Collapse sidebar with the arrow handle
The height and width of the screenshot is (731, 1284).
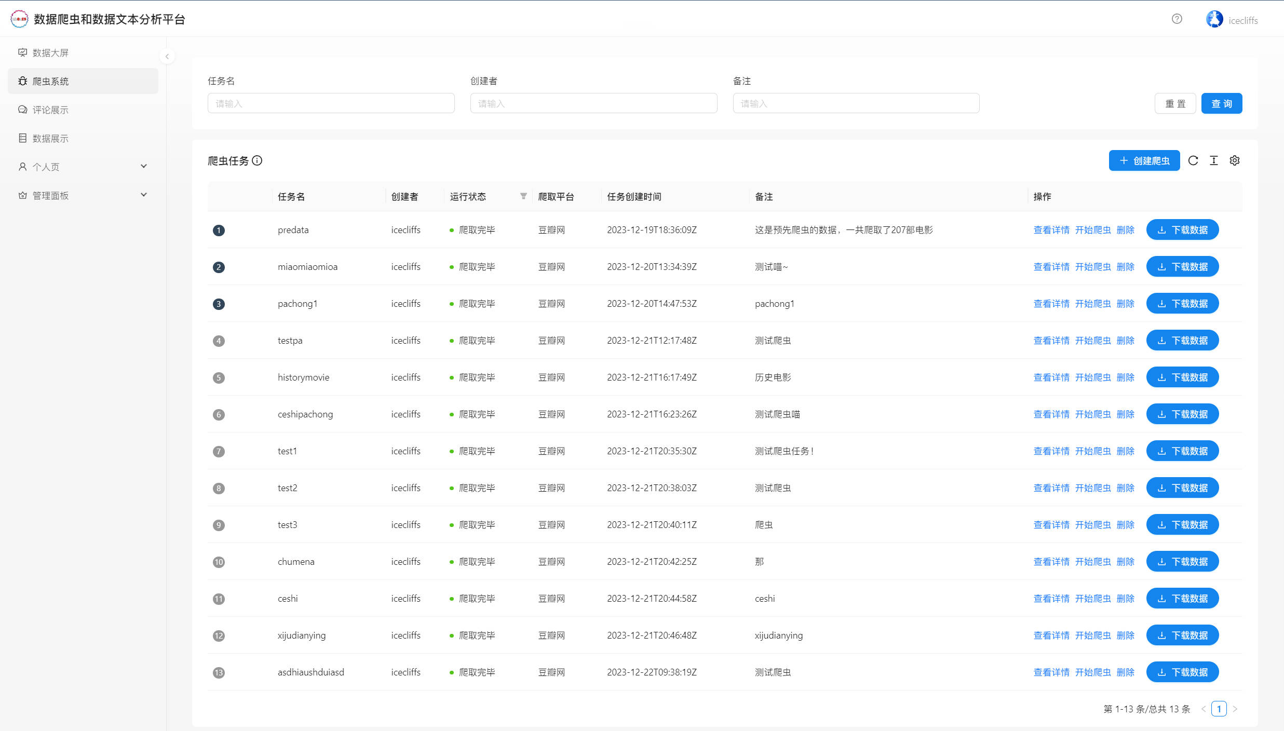(167, 56)
